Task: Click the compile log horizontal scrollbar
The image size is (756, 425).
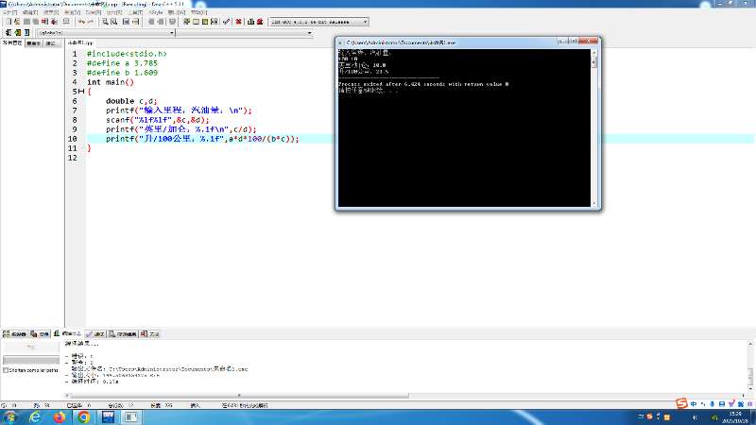Action: [x=239, y=396]
